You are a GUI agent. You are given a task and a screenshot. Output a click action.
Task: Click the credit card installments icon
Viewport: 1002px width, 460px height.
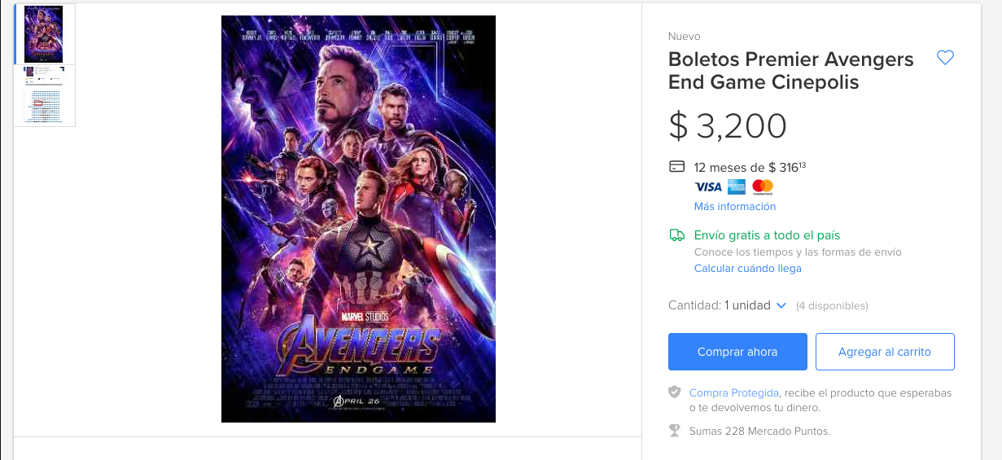click(x=676, y=167)
